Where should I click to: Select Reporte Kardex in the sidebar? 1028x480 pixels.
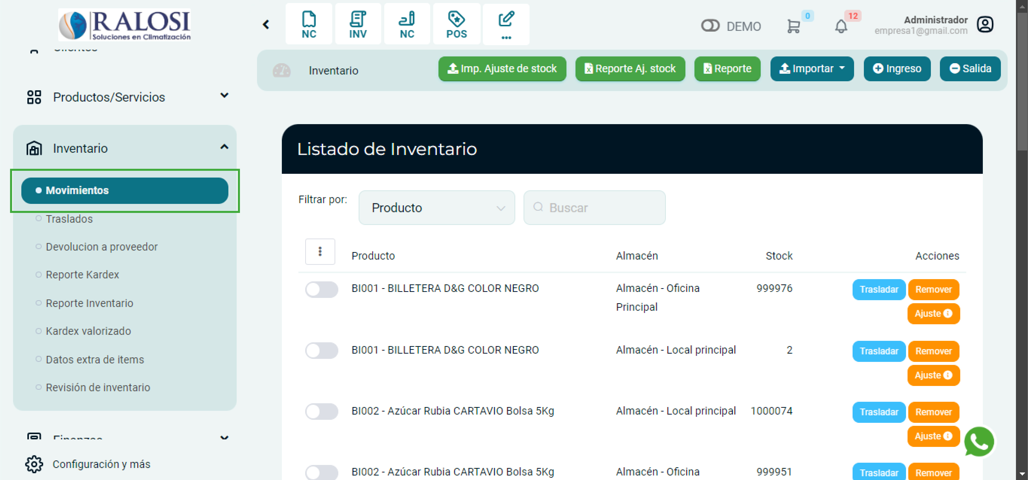(x=82, y=275)
